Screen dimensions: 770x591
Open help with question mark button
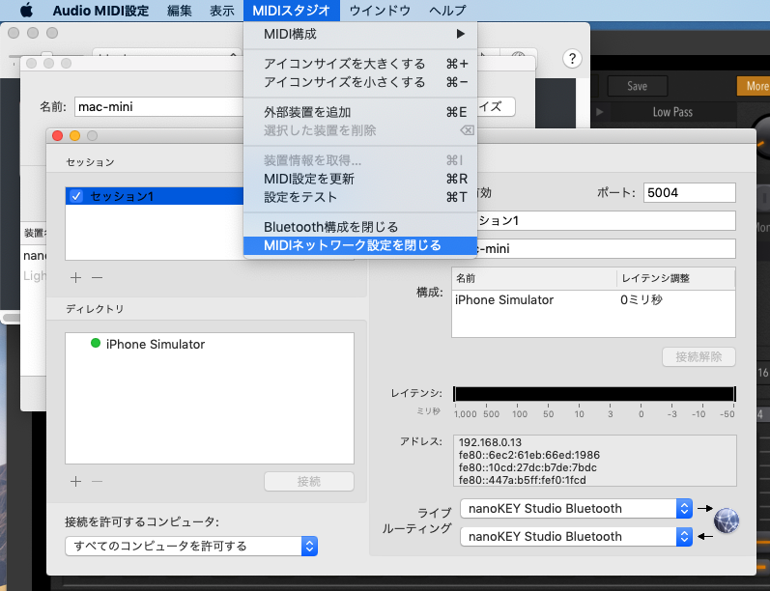tap(572, 59)
